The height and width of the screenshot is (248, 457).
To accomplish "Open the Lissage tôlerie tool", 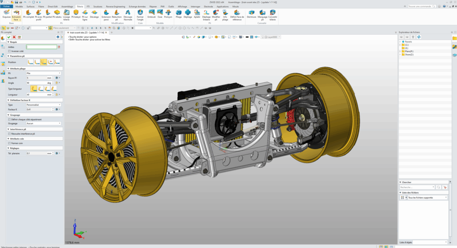I will coord(66,15).
